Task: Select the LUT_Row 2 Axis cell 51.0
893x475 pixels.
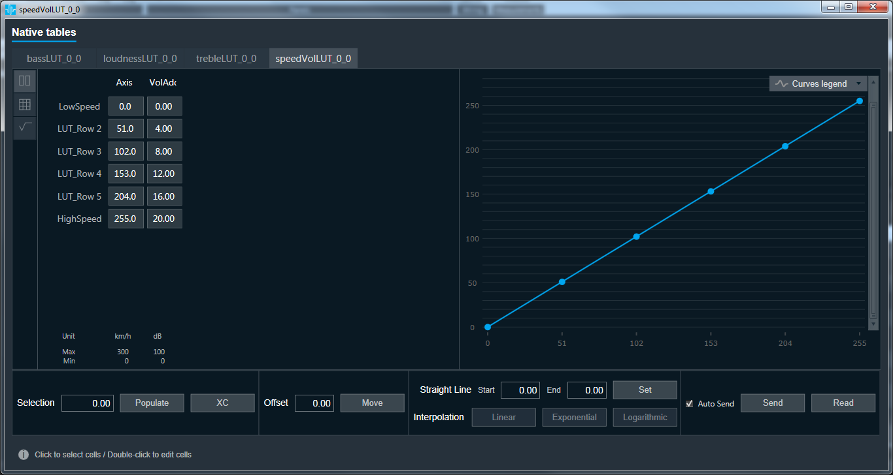Action: (x=126, y=129)
